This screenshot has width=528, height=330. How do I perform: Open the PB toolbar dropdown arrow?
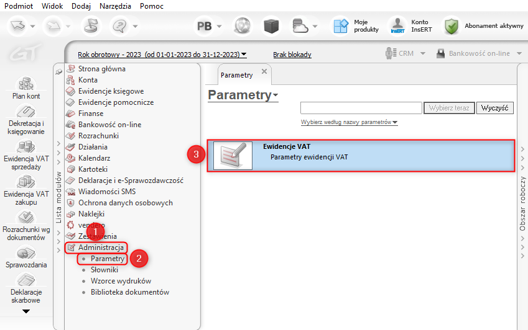pyautogui.click(x=219, y=26)
